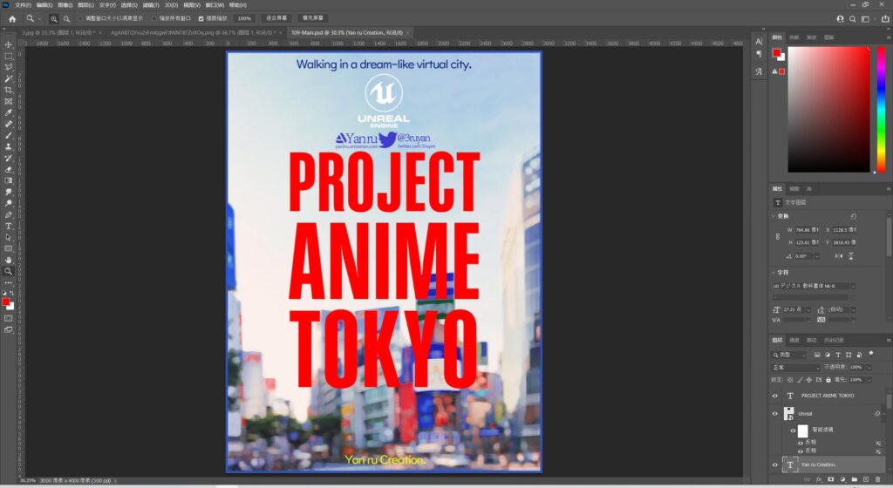Toggle the scrubby zoom checkbox
This screenshot has width=893, height=488.
point(201,18)
